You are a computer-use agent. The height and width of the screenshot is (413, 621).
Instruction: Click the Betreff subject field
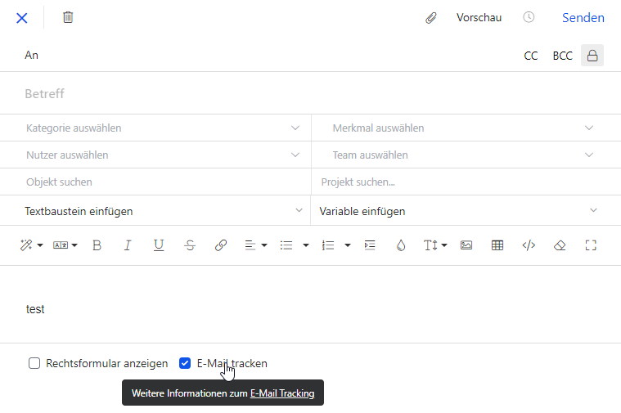[x=310, y=93]
